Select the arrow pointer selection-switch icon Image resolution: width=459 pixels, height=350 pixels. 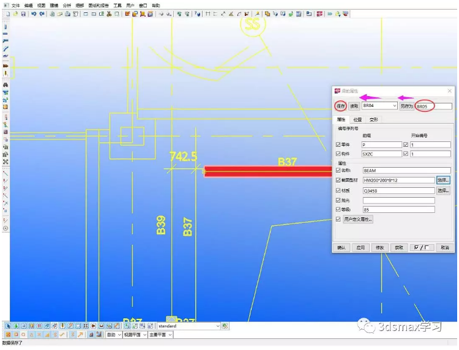click(8, 326)
